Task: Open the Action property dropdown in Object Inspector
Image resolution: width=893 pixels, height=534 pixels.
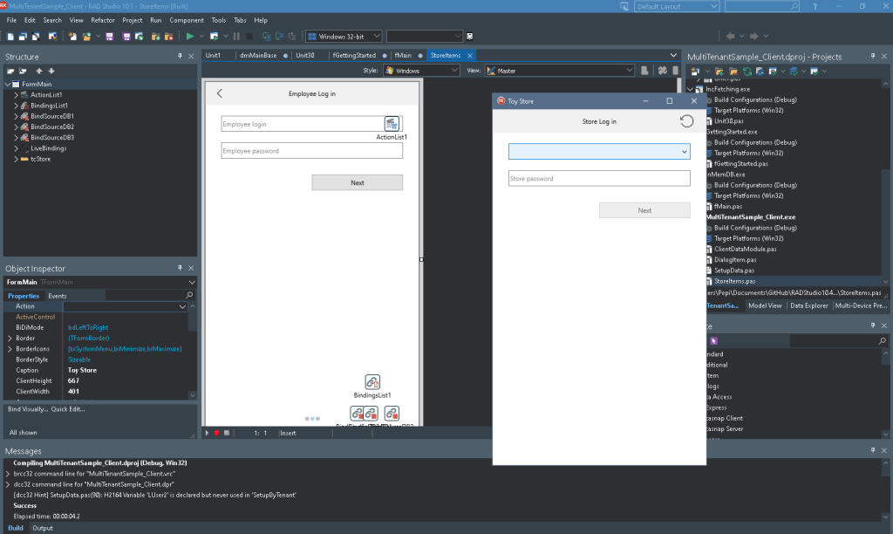Action: click(182, 306)
